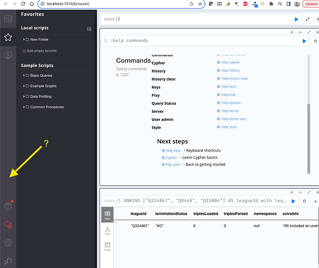This screenshot has height=268, width=319.
Task: Click the triplesLoaded column header
Action: point(205,214)
